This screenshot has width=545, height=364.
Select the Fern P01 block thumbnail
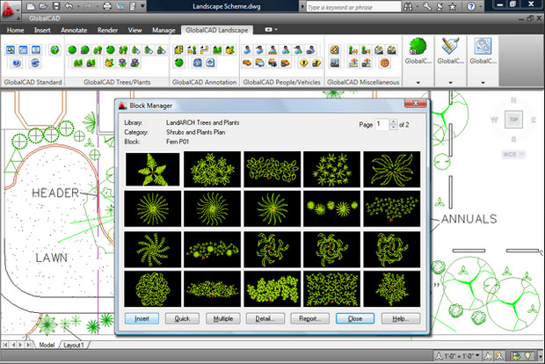click(152, 169)
